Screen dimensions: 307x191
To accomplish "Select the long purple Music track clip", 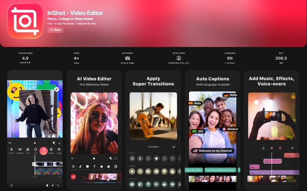I will (274, 173).
